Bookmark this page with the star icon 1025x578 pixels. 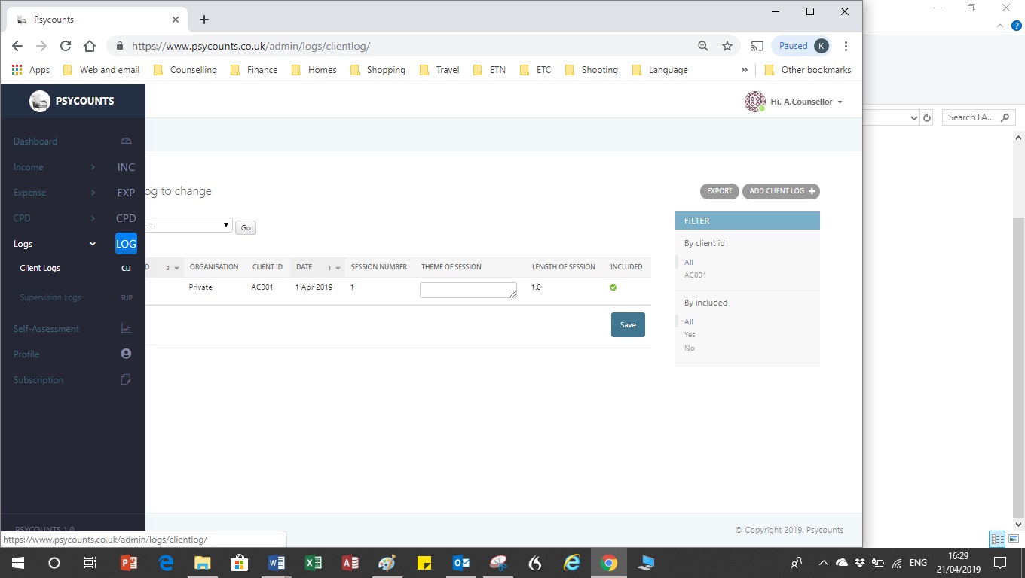point(727,46)
